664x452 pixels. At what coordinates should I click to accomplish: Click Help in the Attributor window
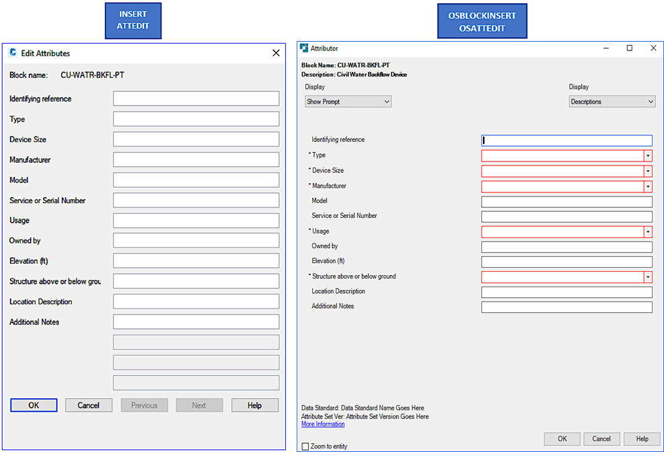pos(642,439)
